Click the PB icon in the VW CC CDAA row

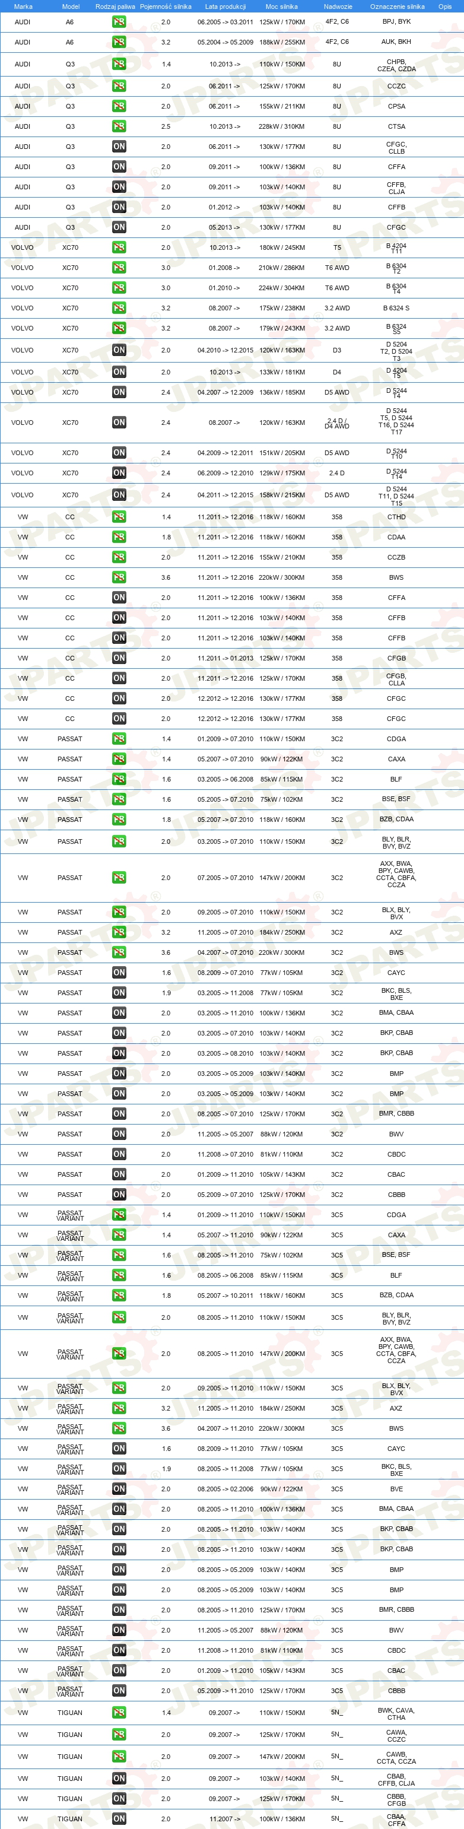coord(119,536)
